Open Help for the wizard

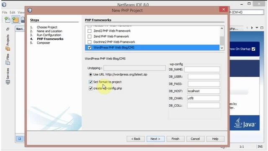[x=215, y=139]
